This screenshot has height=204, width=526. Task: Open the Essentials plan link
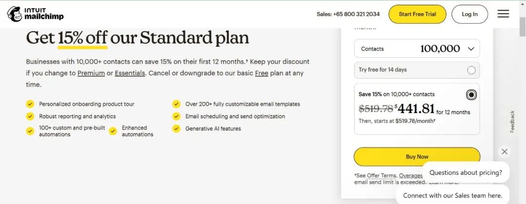(130, 73)
